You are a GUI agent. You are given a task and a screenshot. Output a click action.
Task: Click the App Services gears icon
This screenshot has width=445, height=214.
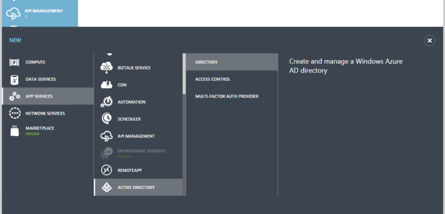[14, 96]
